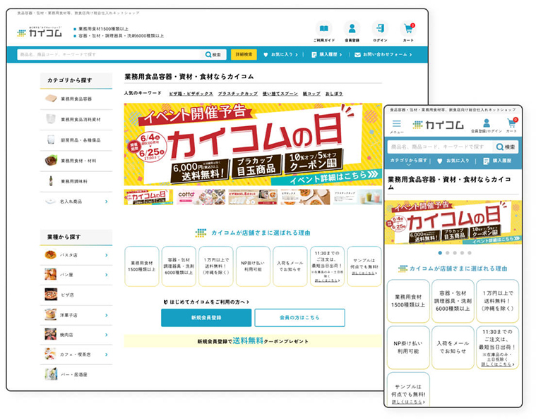This screenshot has width=536, height=420.
Task: Click the 業務用食材・材料 category image icon
Action: click(51, 160)
